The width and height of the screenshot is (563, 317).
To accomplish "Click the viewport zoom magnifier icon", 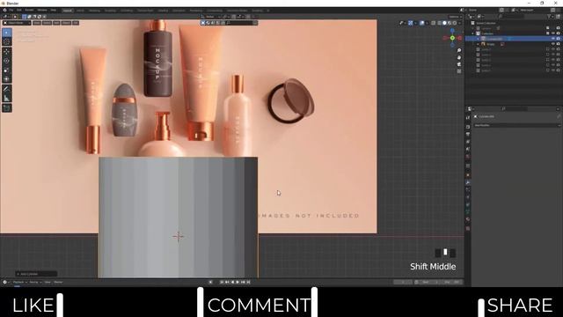I will pyautogui.click(x=459, y=51).
